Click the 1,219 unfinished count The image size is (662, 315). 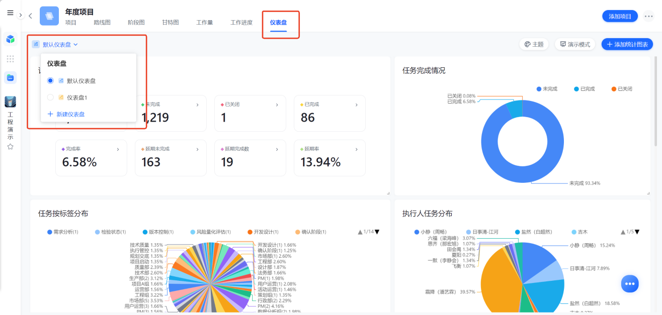[x=155, y=118]
